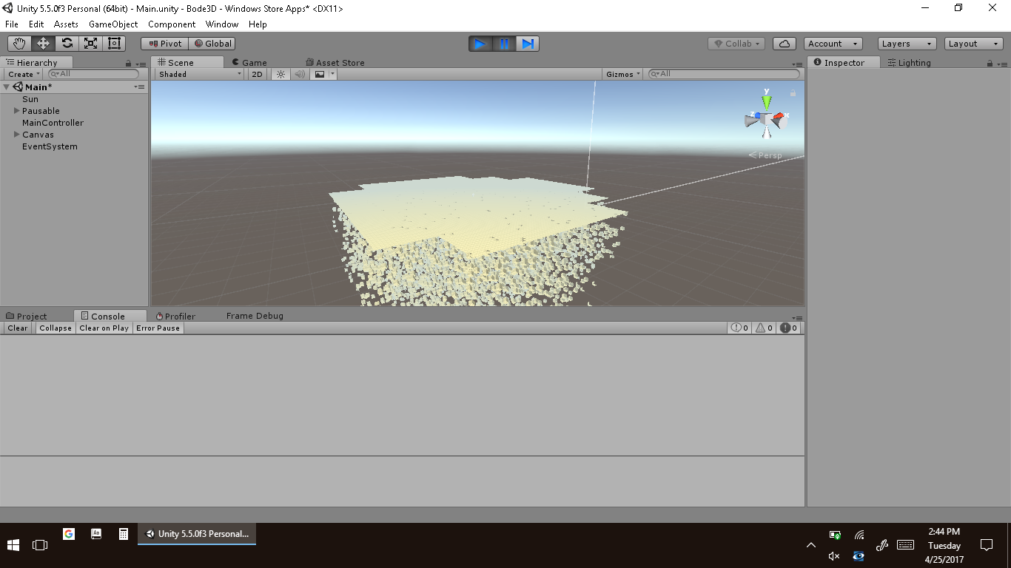
Task: Toggle 2D view mode
Action: pyautogui.click(x=257, y=74)
